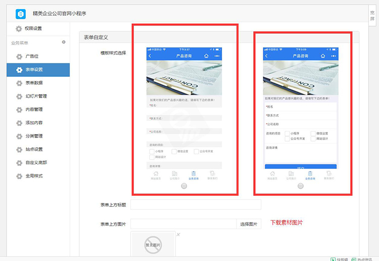
Task: Click the gear icon beside 业务菜单
Action: click(64, 42)
